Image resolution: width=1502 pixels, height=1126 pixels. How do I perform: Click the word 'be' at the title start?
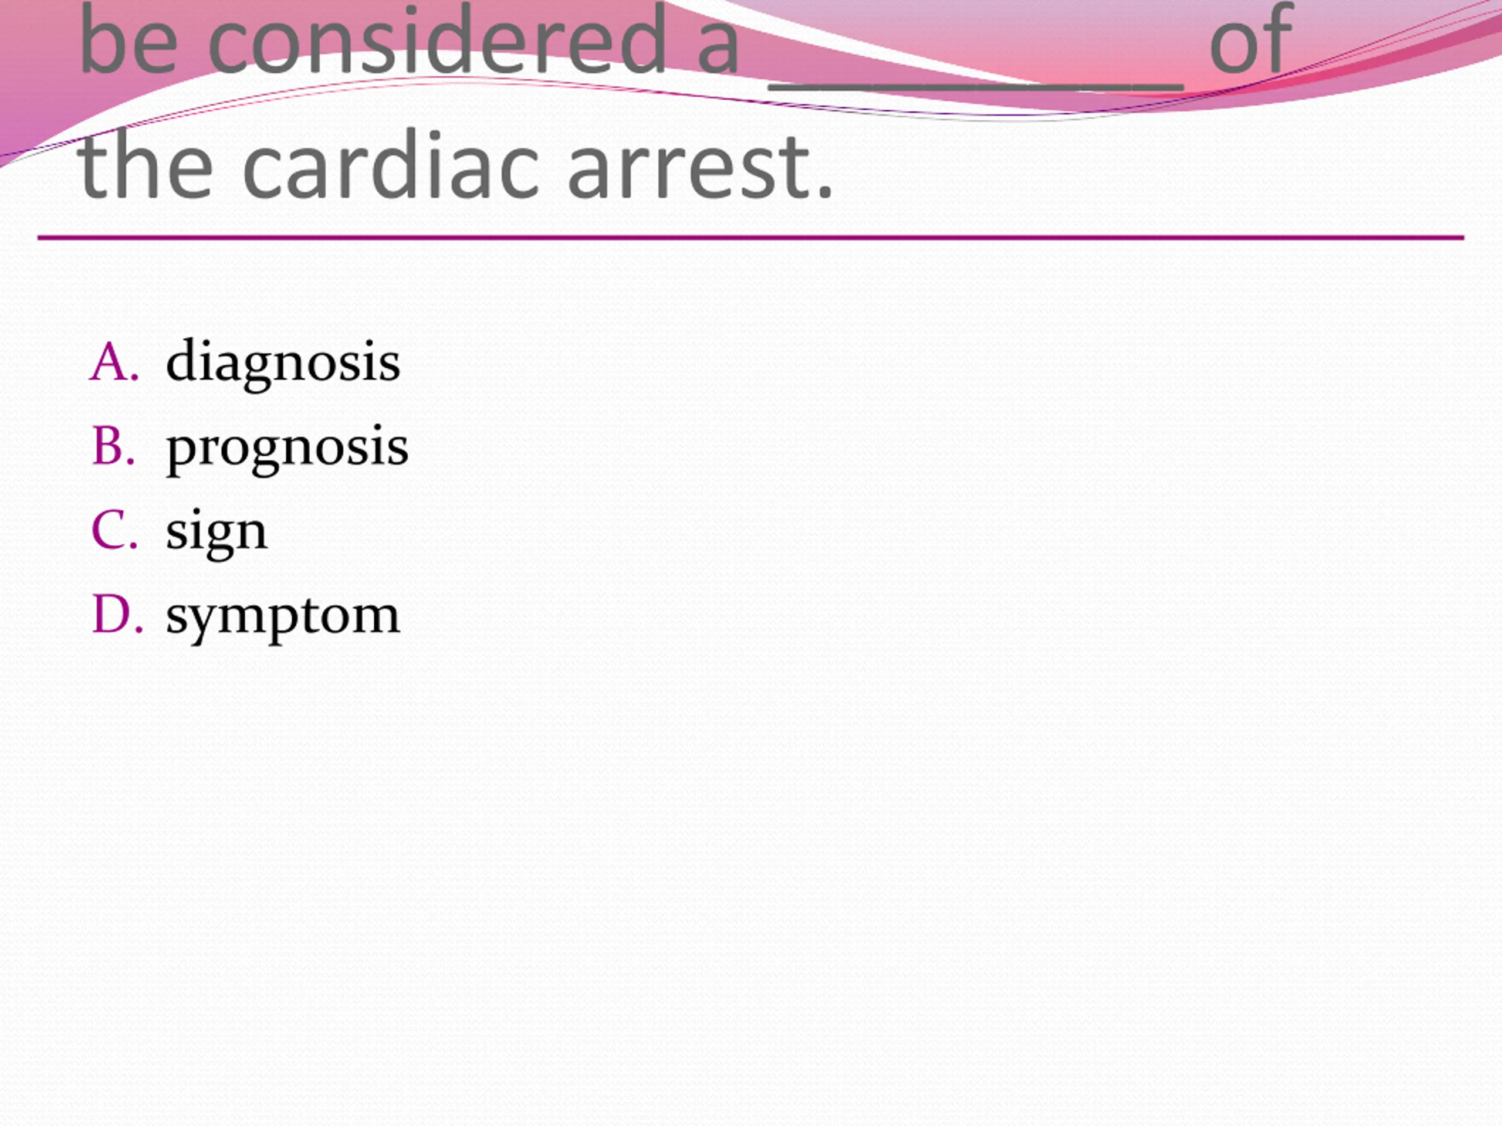tap(128, 38)
